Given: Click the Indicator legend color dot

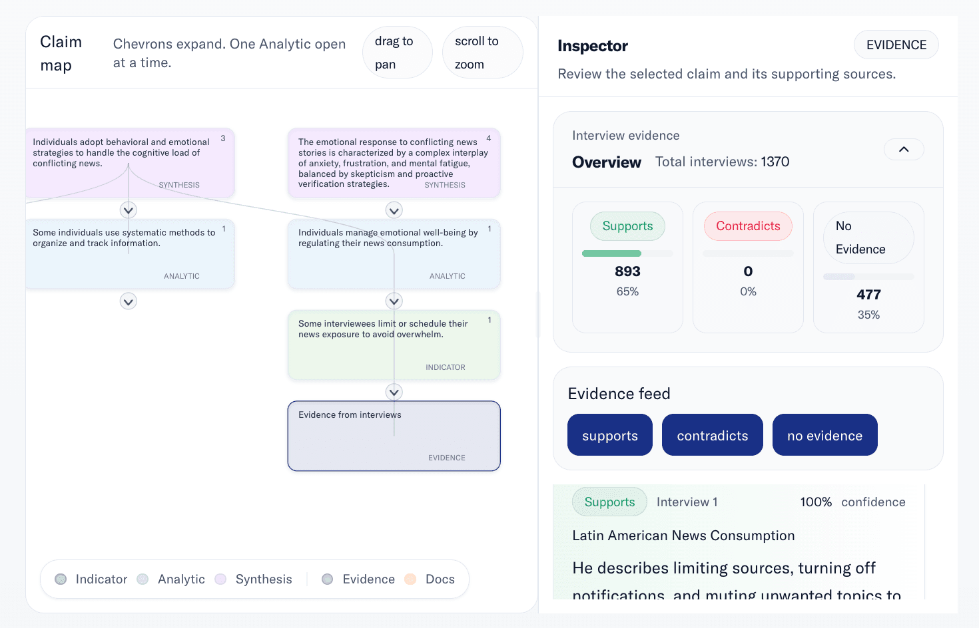Looking at the screenshot, I should tap(61, 579).
